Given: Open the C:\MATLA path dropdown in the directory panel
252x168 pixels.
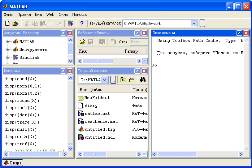Looking at the screenshot, I should (x=105, y=80).
